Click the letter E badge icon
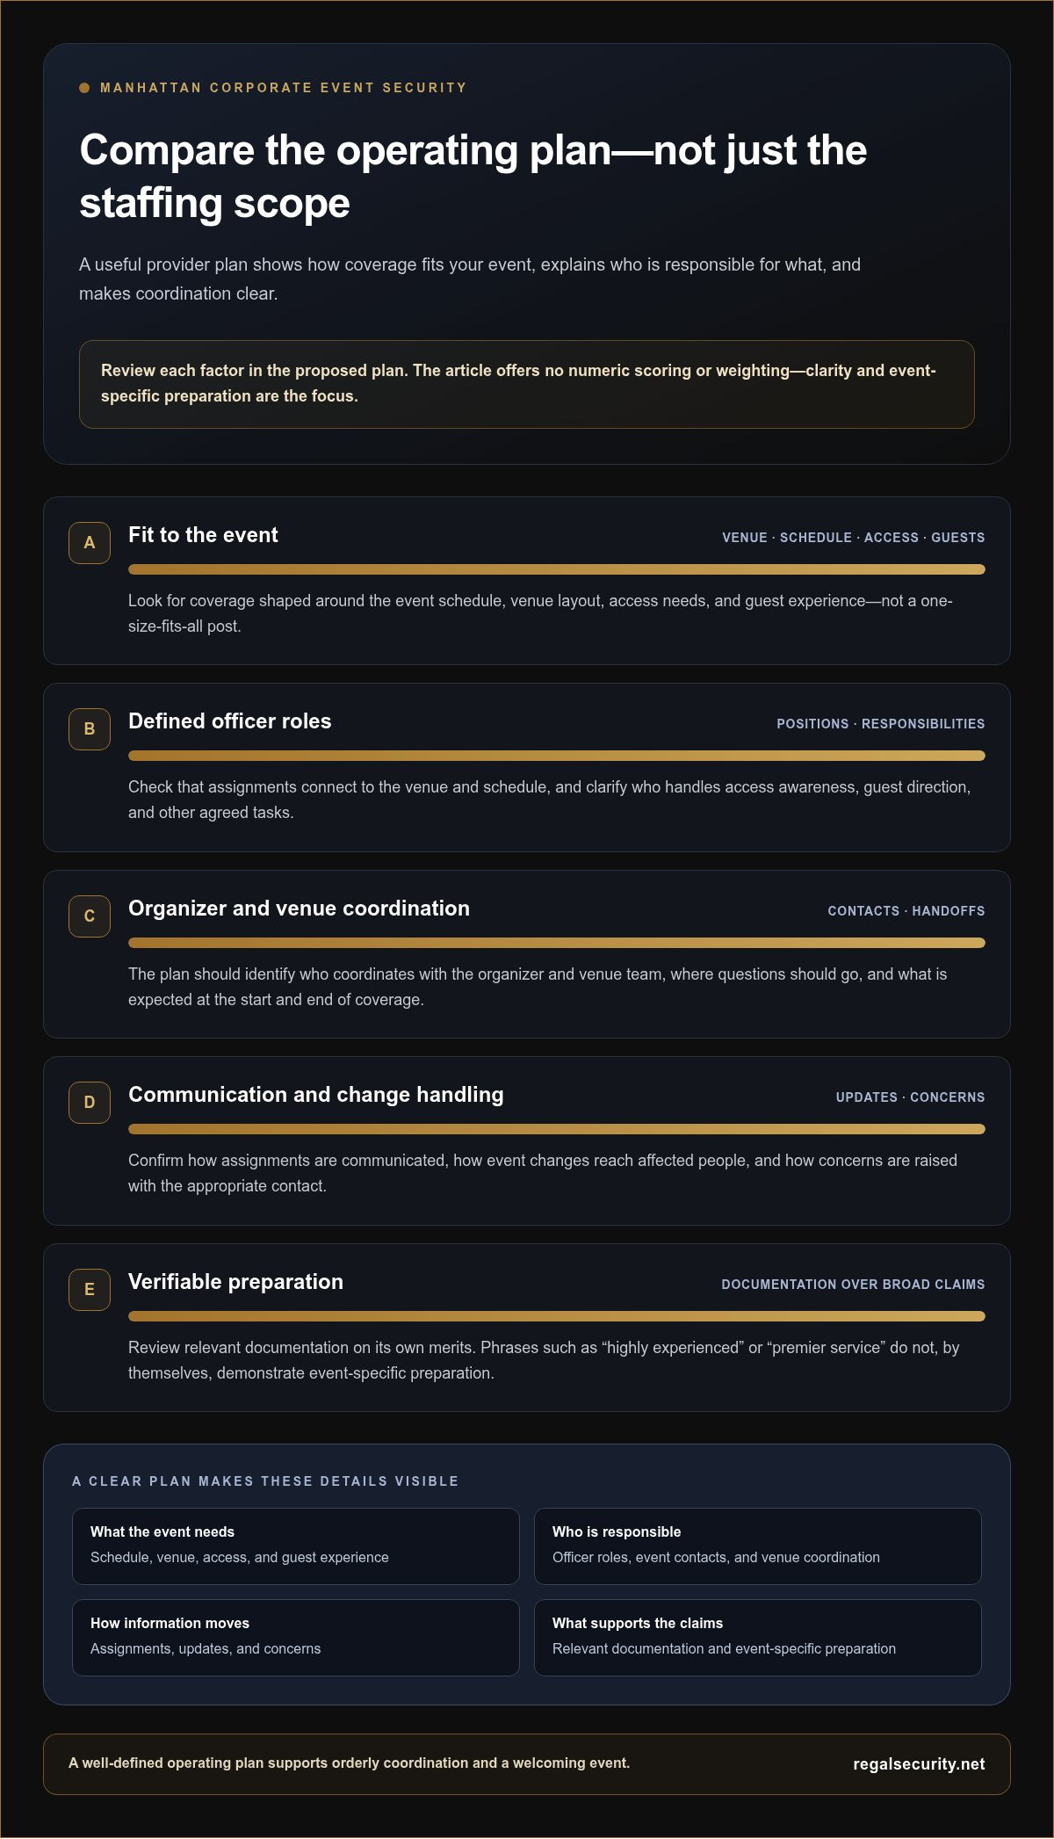1054x1839 pixels. click(x=90, y=1290)
